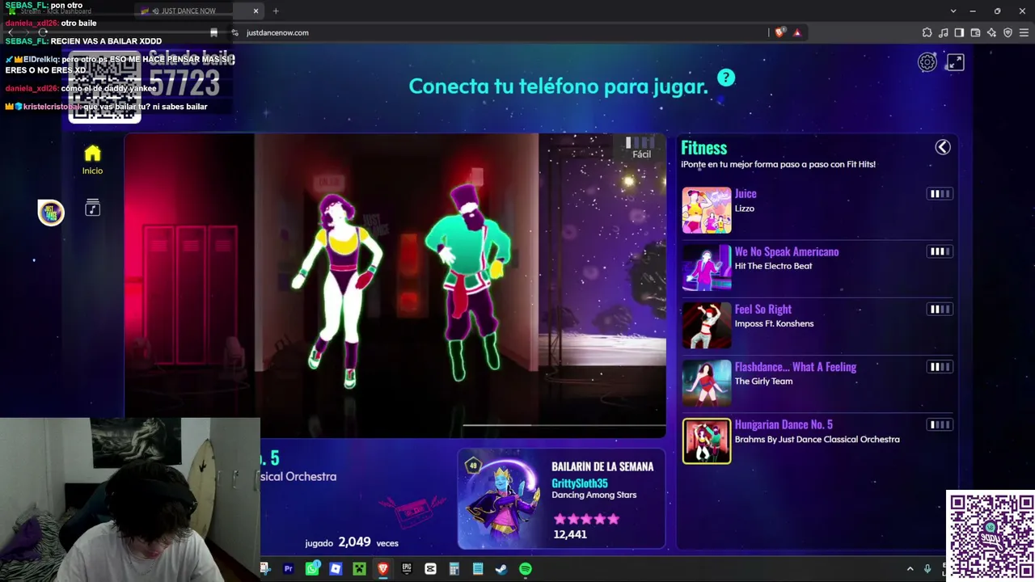Click the microphone icon in system tray
The image size is (1035, 582).
[927, 569]
